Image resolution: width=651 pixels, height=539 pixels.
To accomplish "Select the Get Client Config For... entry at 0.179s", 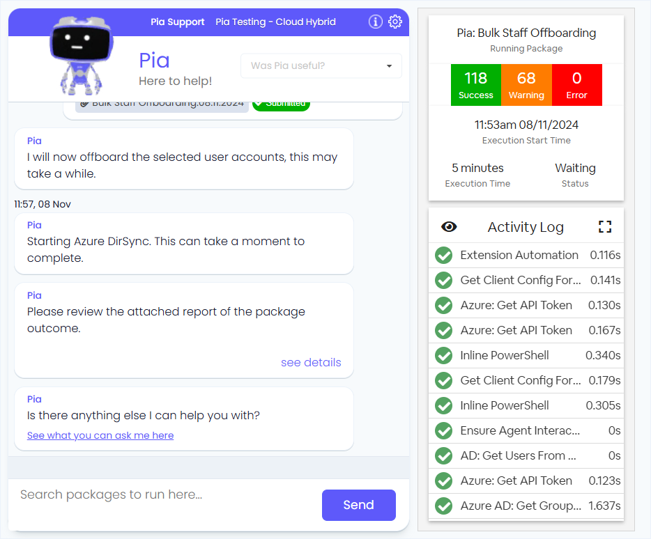I will pos(526,380).
